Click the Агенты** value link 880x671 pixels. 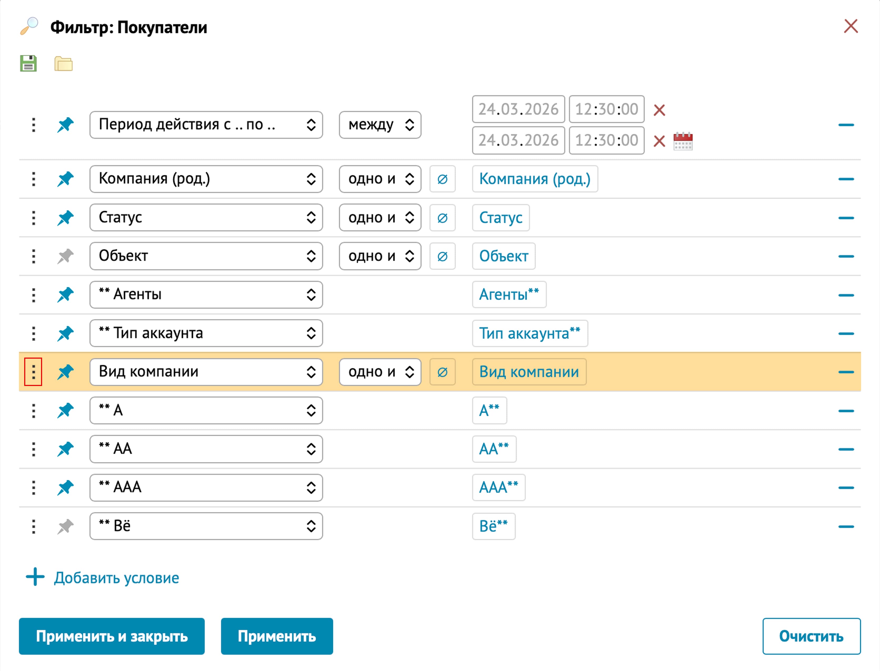coord(509,295)
